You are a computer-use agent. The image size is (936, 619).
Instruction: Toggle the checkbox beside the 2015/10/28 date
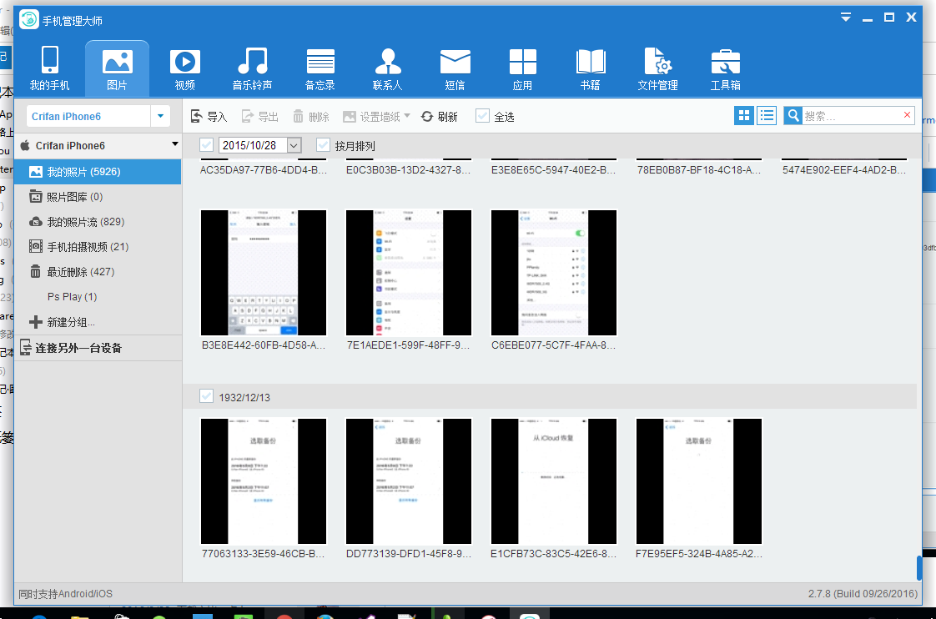pos(207,145)
